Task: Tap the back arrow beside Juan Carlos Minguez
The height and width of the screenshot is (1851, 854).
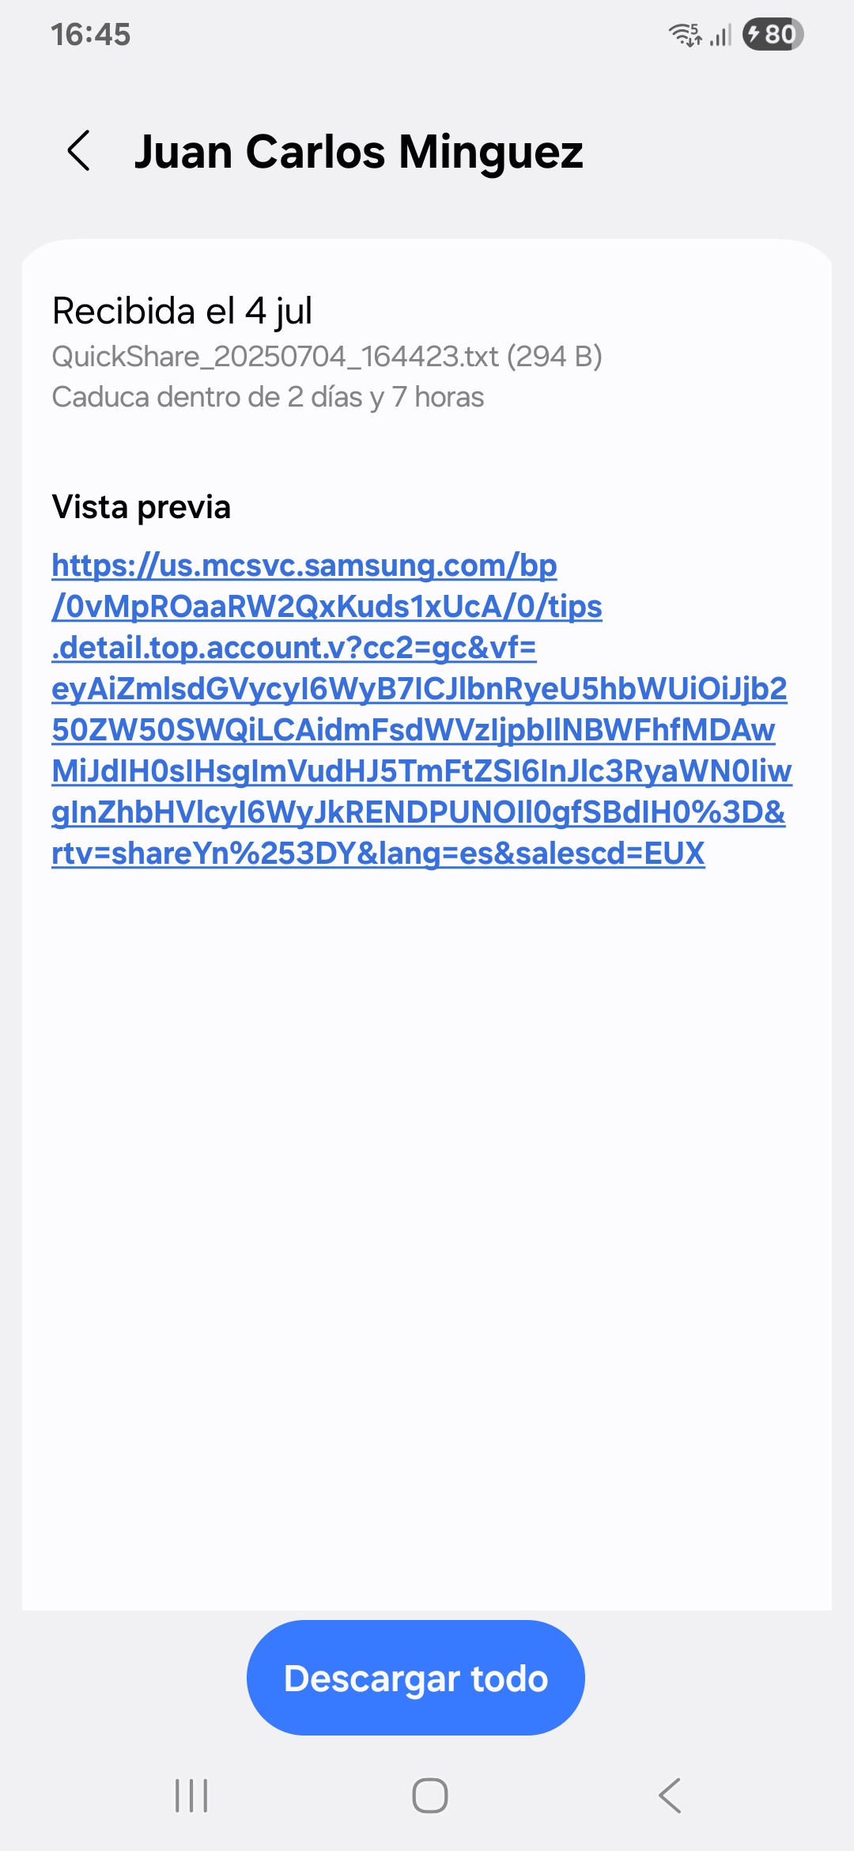Action: 79,150
